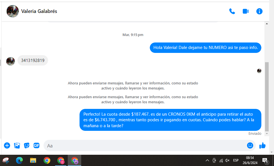Send a thumbs-up like
The height and width of the screenshot is (166, 274).
262,145
